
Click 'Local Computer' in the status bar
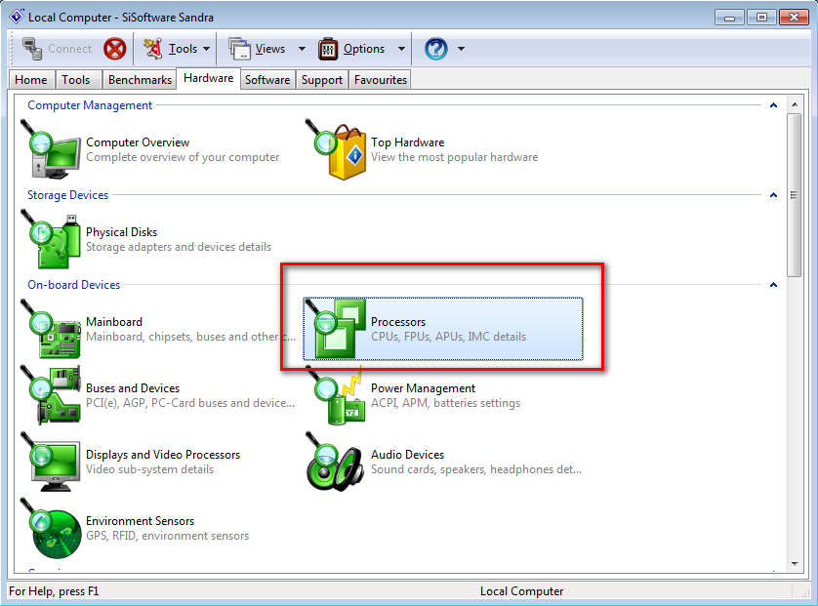[x=521, y=591]
